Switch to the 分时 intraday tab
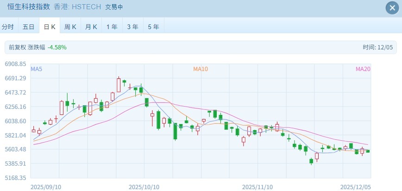The height and width of the screenshot is (191, 402). [x=8, y=27]
